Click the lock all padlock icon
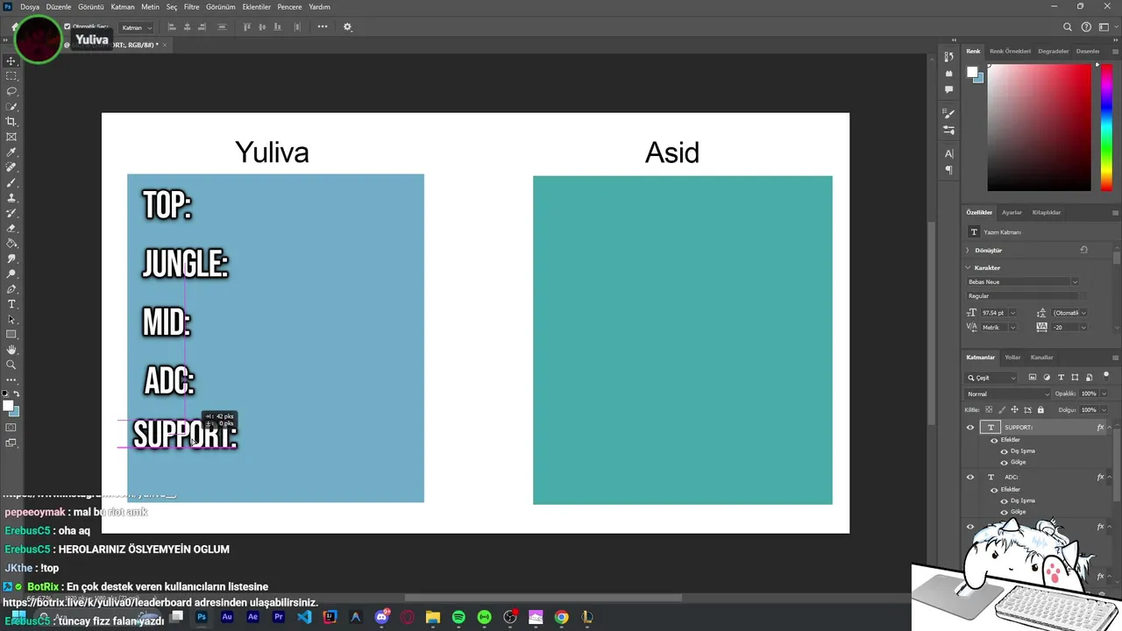 [1040, 409]
